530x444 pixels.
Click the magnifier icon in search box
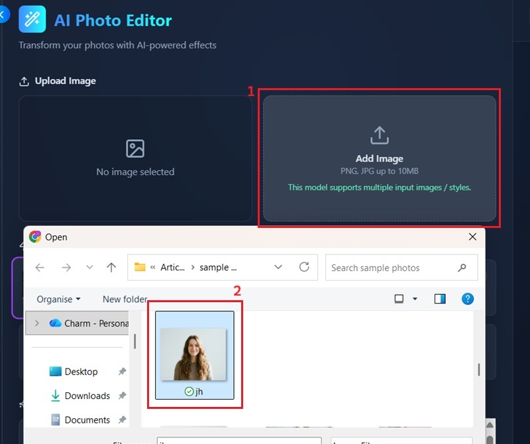click(462, 268)
